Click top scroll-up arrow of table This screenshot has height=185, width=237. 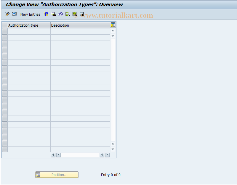[x=113, y=31]
